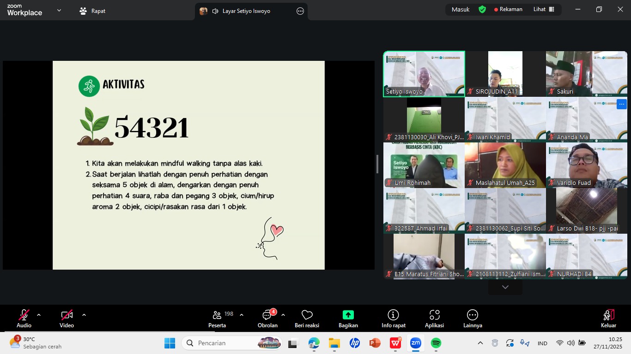Click the panel divider handle between slide and gallery
Image resolution: width=631 pixels, height=354 pixels.
(377, 164)
